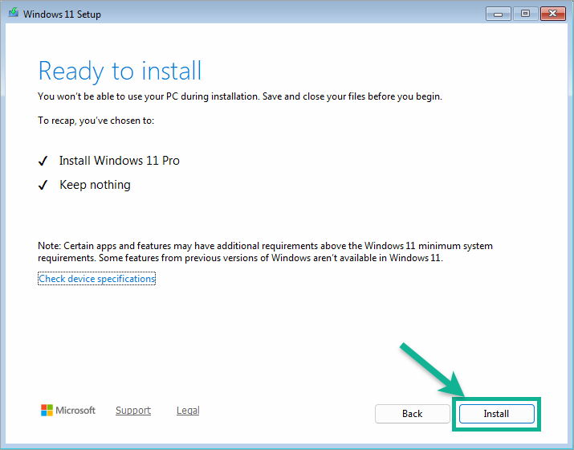
Task: Click the Microsoft logo
Action: pos(68,411)
